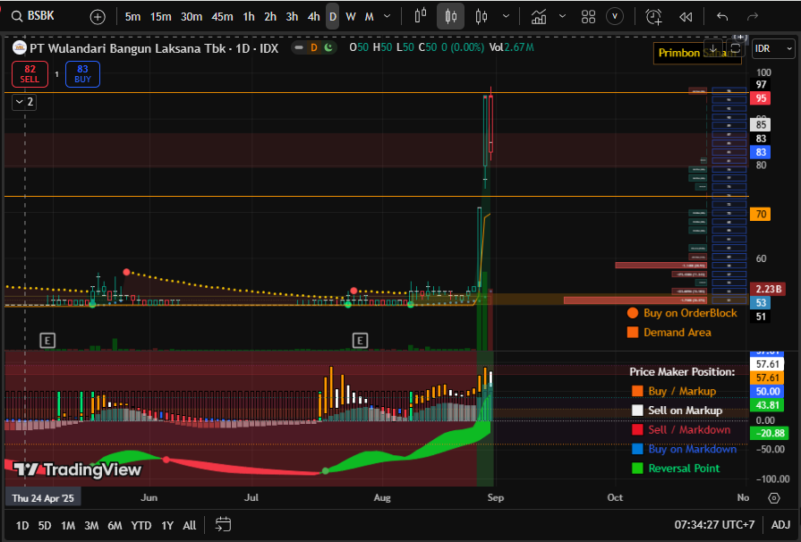The image size is (801, 542).
Task: Start bar replay with the rewind icon
Action: click(686, 17)
